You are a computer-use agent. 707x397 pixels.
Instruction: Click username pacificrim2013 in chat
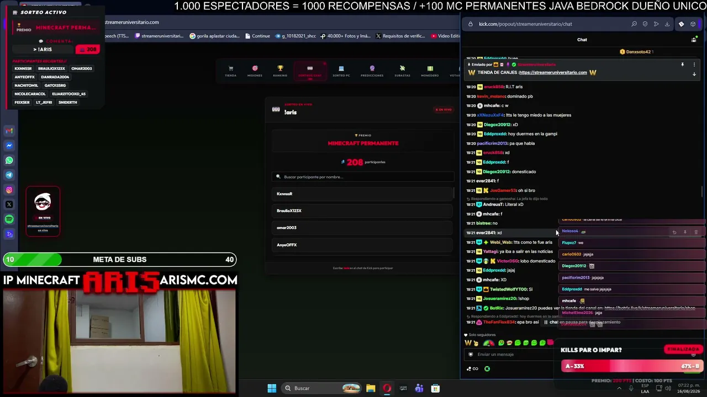[x=492, y=143]
